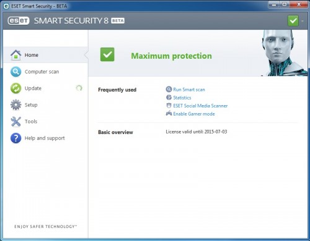Open the dropdown arrow beside header checkmark
The image size is (310, 241).
click(x=303, y=21)
